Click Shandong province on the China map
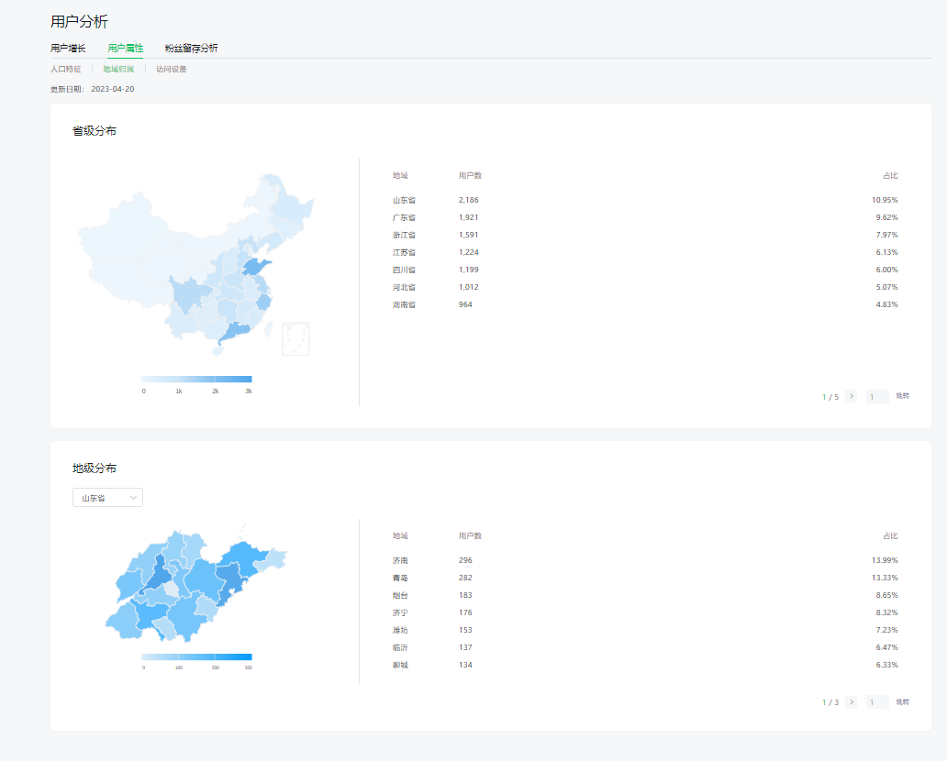The height and width of the screenshot is (761, 947). 254,267
